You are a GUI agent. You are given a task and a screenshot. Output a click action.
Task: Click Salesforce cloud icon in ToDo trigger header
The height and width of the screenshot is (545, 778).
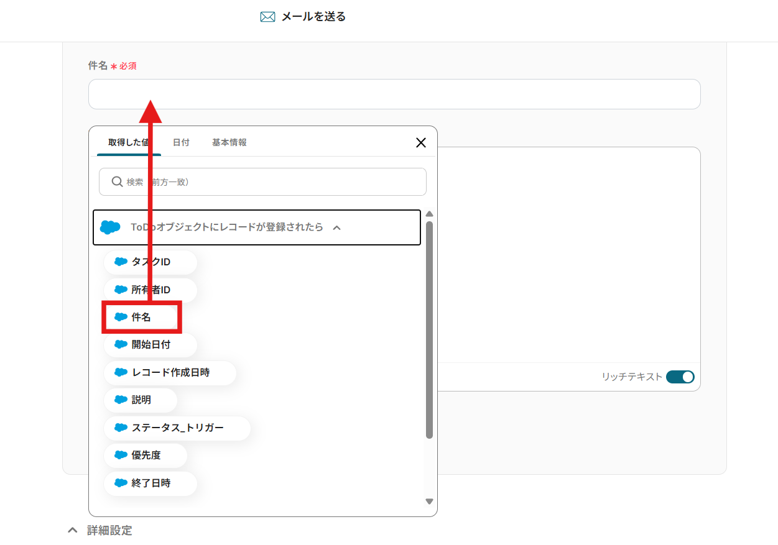pos(110,227)
